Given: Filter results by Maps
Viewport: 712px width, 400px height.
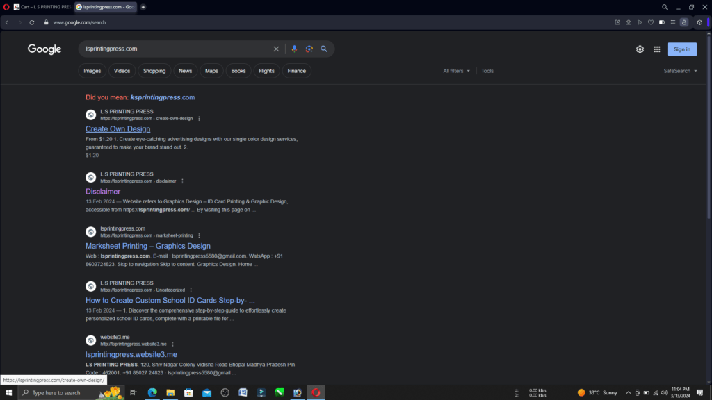Looking at the screenshot, I should (211, 71).
